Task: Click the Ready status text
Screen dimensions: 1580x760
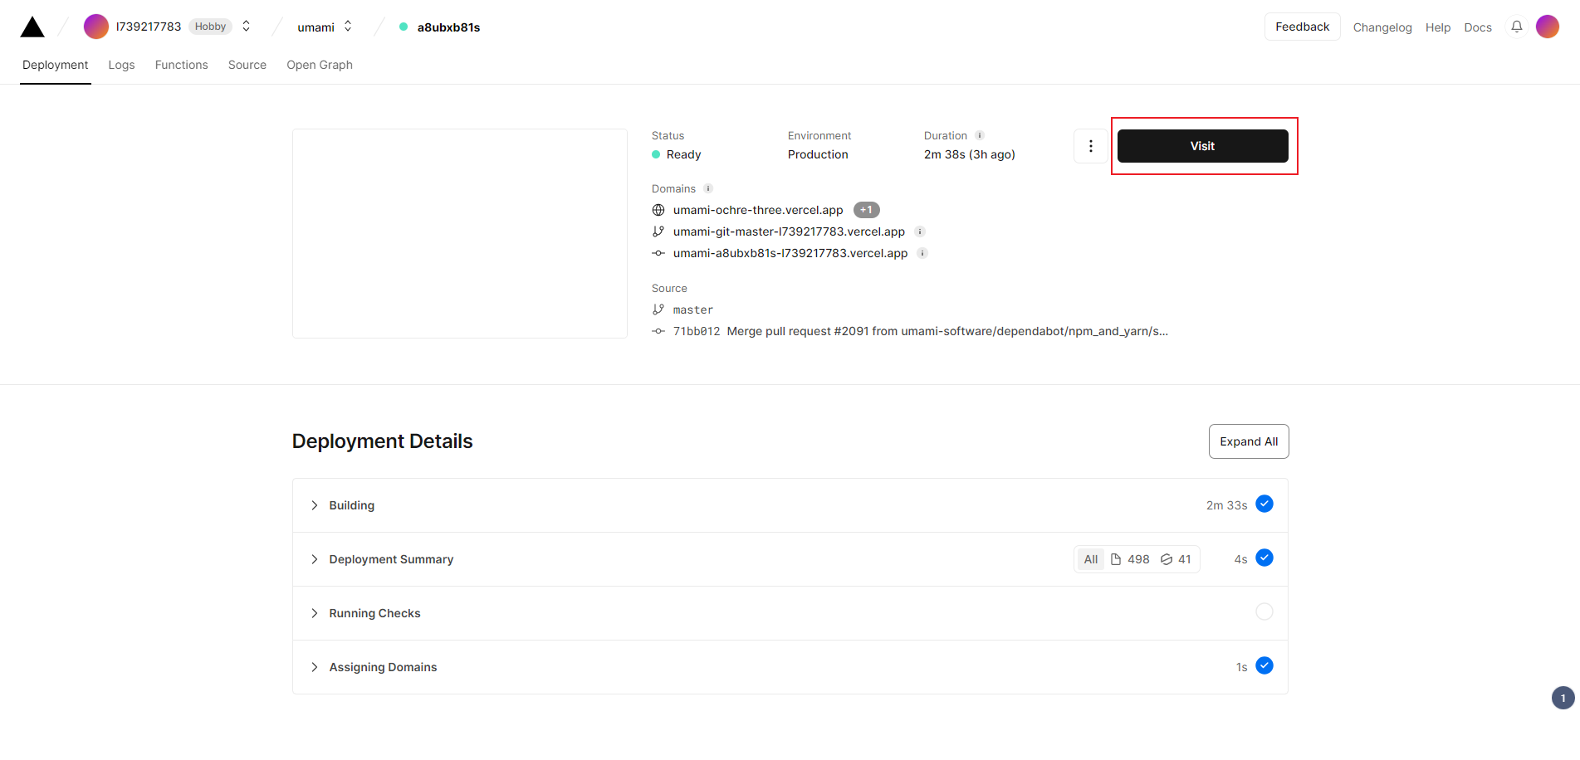Action: 683,154
